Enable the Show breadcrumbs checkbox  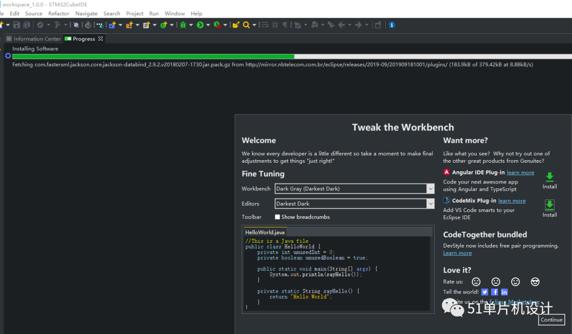click(277, 217)
